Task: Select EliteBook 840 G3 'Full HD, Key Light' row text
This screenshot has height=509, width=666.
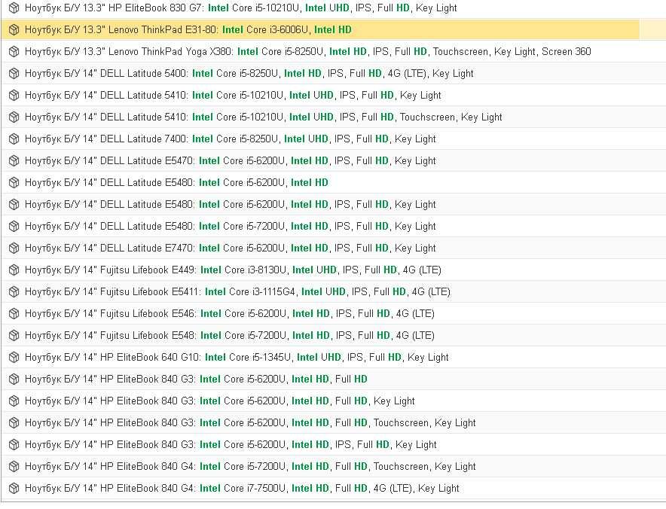Action: (x=219, y=401)
